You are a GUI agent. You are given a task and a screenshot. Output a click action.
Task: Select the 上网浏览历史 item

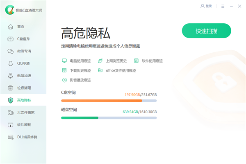116,61
